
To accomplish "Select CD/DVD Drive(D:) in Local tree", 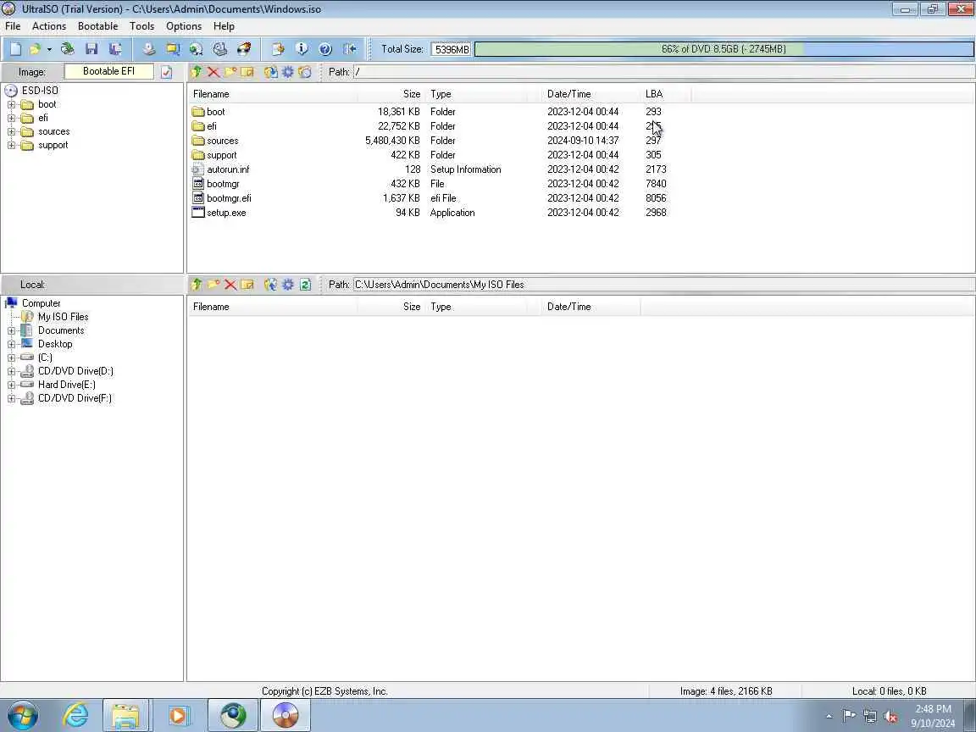I will coord(75,372).
